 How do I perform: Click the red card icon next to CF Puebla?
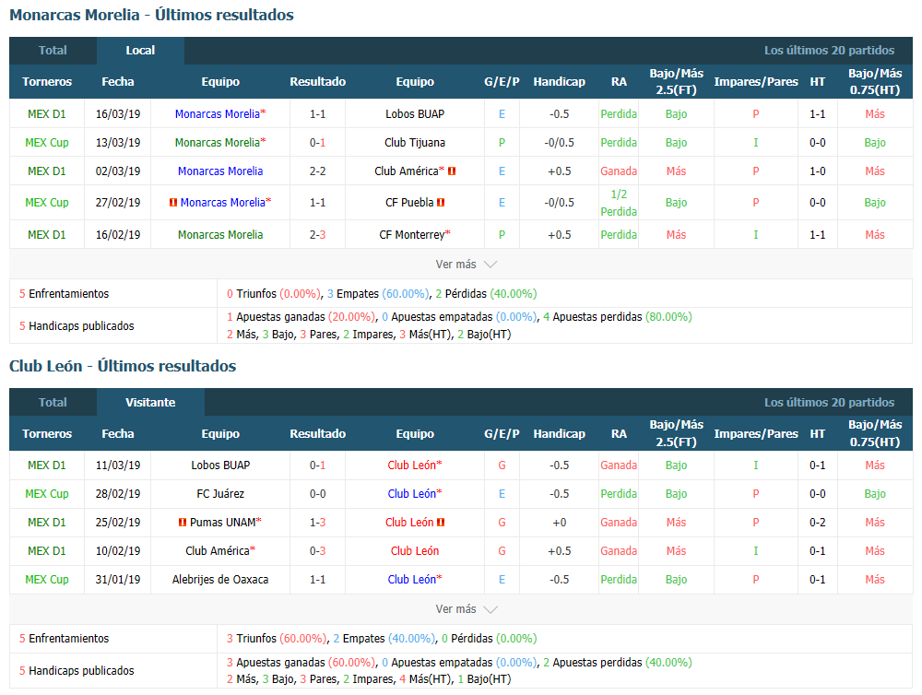pyautogui.click(x=441, y=202)
